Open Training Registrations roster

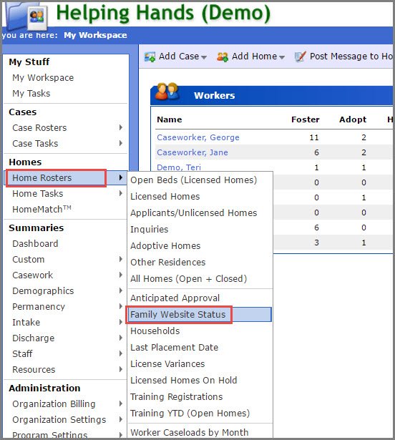177,397
